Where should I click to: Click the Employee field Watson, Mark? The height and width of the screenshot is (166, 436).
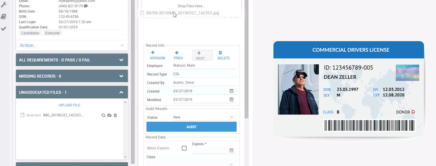point(205,66)
